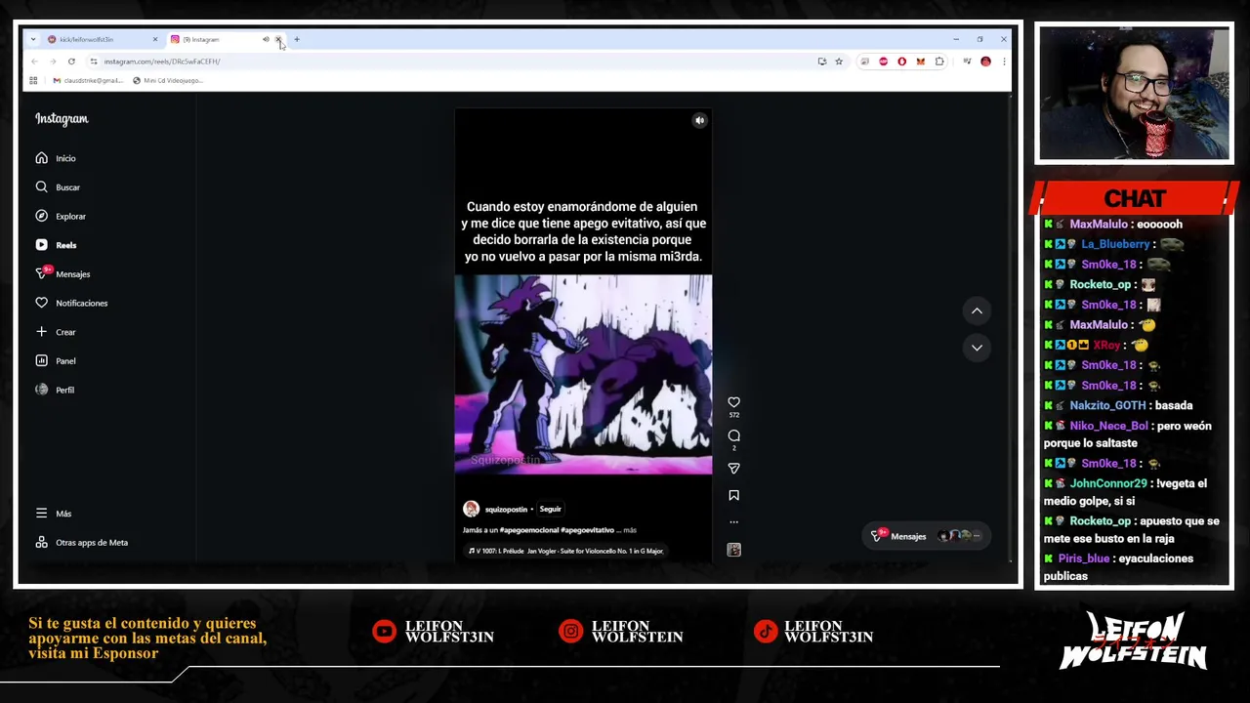Screen dimensions: 1250x703
Task: Open the reel audio track link
Action: pos(566,551)
